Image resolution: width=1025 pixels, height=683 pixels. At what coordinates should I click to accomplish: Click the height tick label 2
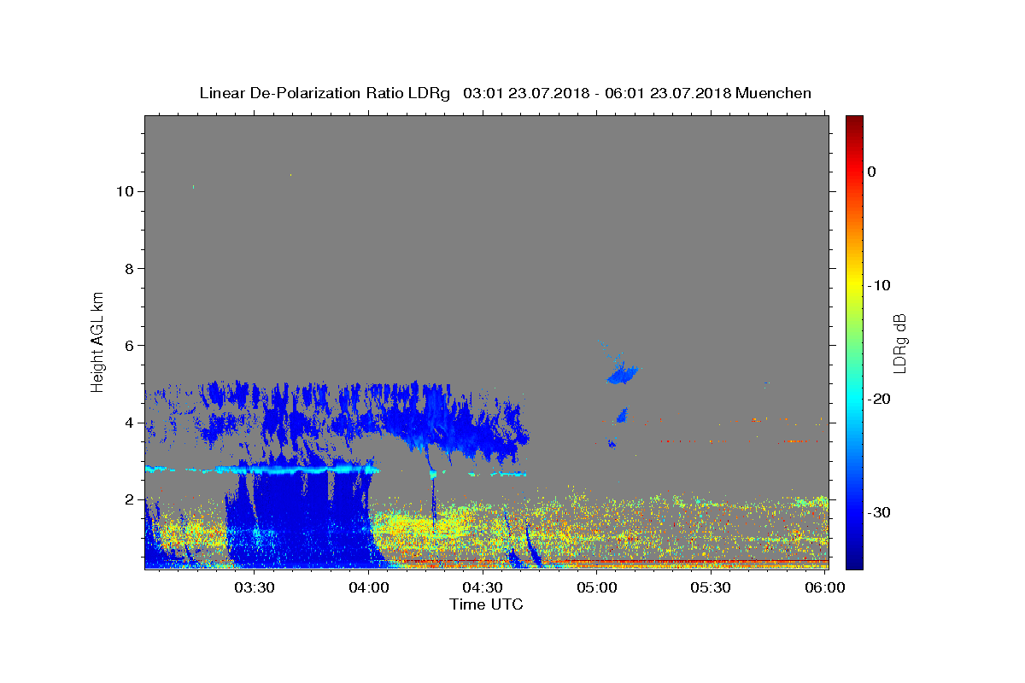[x=129, y=499]
